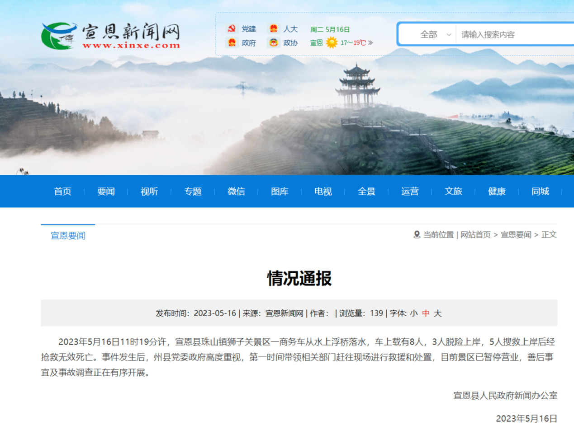
Task: Click the date text 周二 5月16日
Action: (330, 29)
